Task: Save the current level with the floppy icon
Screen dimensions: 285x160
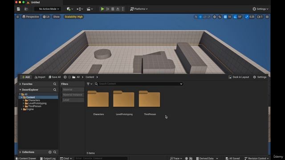Action: point(18,9)
